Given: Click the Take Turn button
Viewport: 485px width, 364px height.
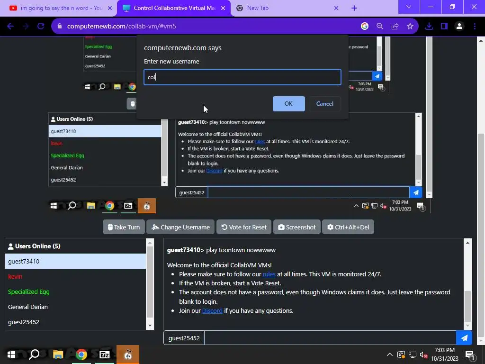Looking at the screenshot, I should [124, 227].
